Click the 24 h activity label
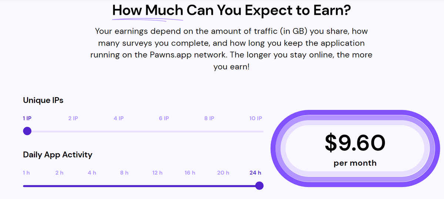The image size is (444, 199). pyautogui.click(x=255, y=173)
